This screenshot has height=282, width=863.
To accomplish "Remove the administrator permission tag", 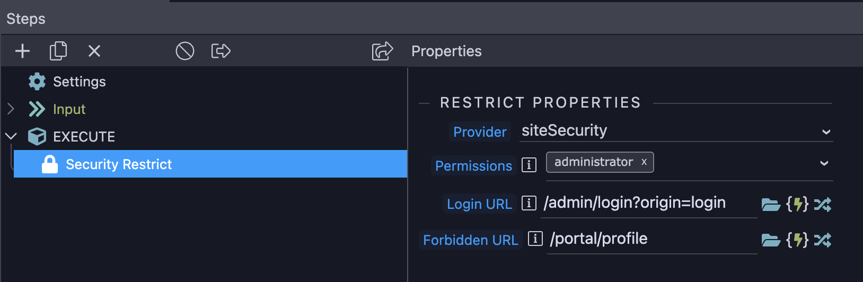I will coord(644,162).
